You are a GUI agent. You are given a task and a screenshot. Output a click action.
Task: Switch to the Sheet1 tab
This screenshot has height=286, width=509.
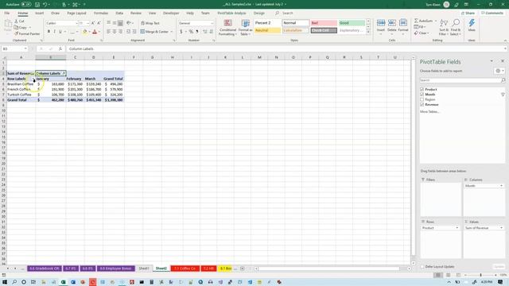point(144,269)
